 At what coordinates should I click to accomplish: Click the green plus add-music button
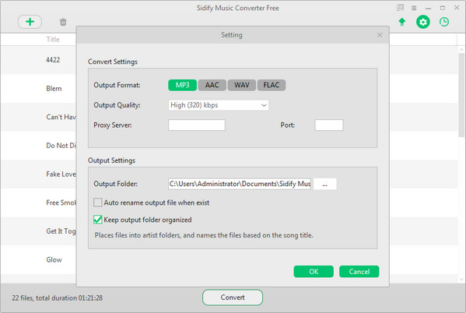[30, 22]
